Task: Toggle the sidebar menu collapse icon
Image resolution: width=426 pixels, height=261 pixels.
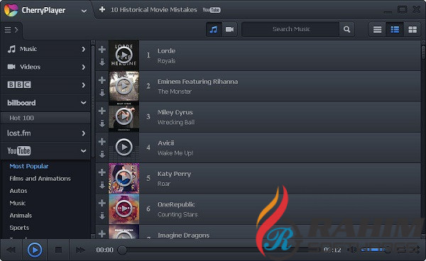Action: pos(11,30)
